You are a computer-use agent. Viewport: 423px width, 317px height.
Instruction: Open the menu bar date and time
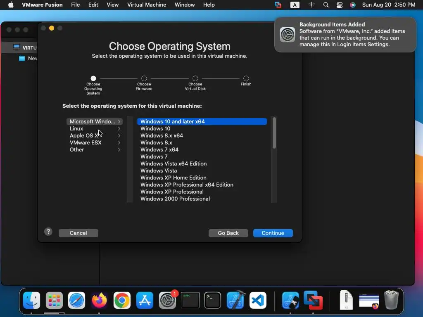388,5
